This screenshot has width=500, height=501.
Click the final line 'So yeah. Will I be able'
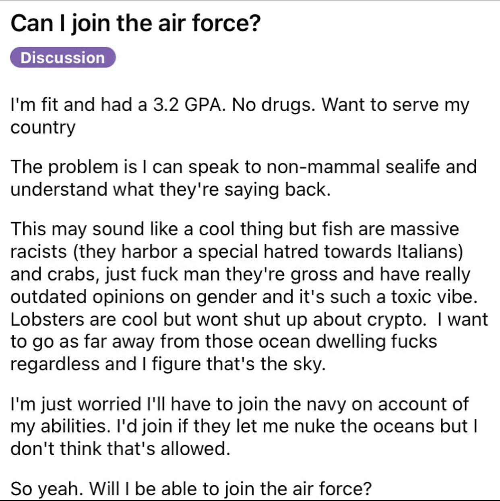coord(191,489)
